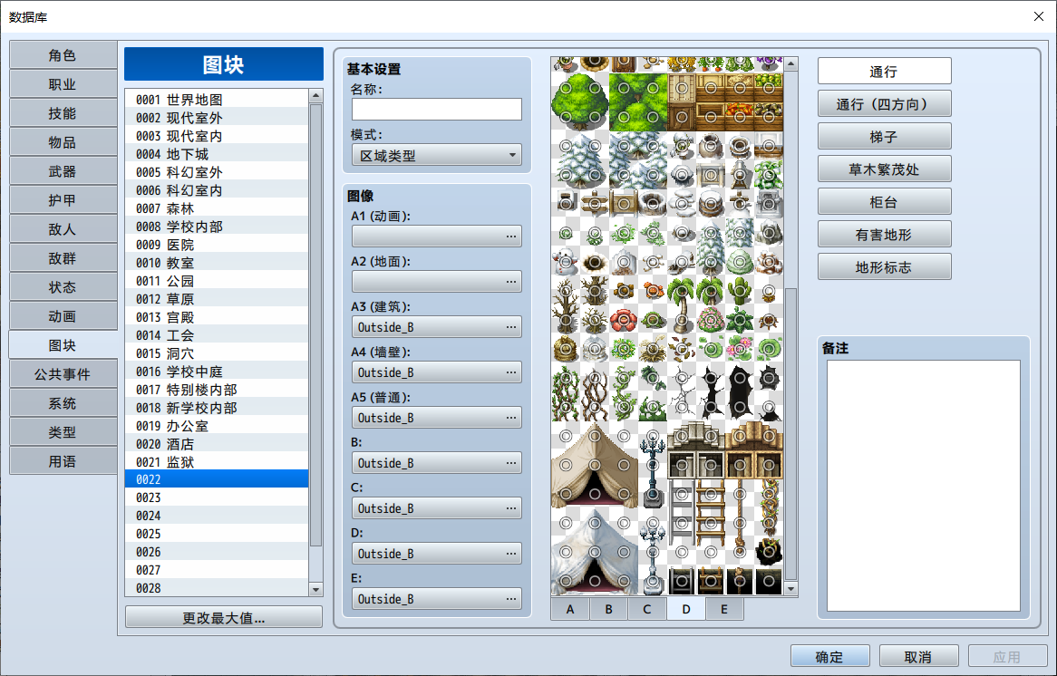Open the 公共事件 database category
This screenshot has height=676, width=1057.
pyautogui.click(x=63, y=374)
